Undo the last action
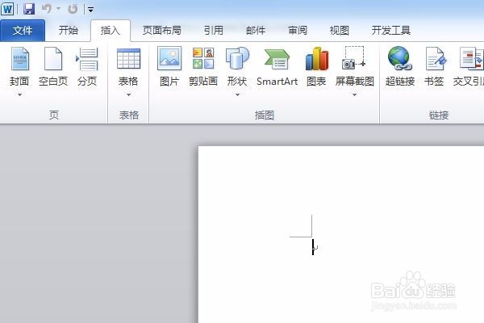 [x=47, y=9]
